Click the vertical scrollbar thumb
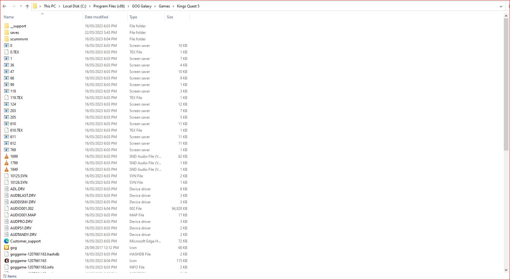This screenshot has height=280, width=510. [506, 84]
